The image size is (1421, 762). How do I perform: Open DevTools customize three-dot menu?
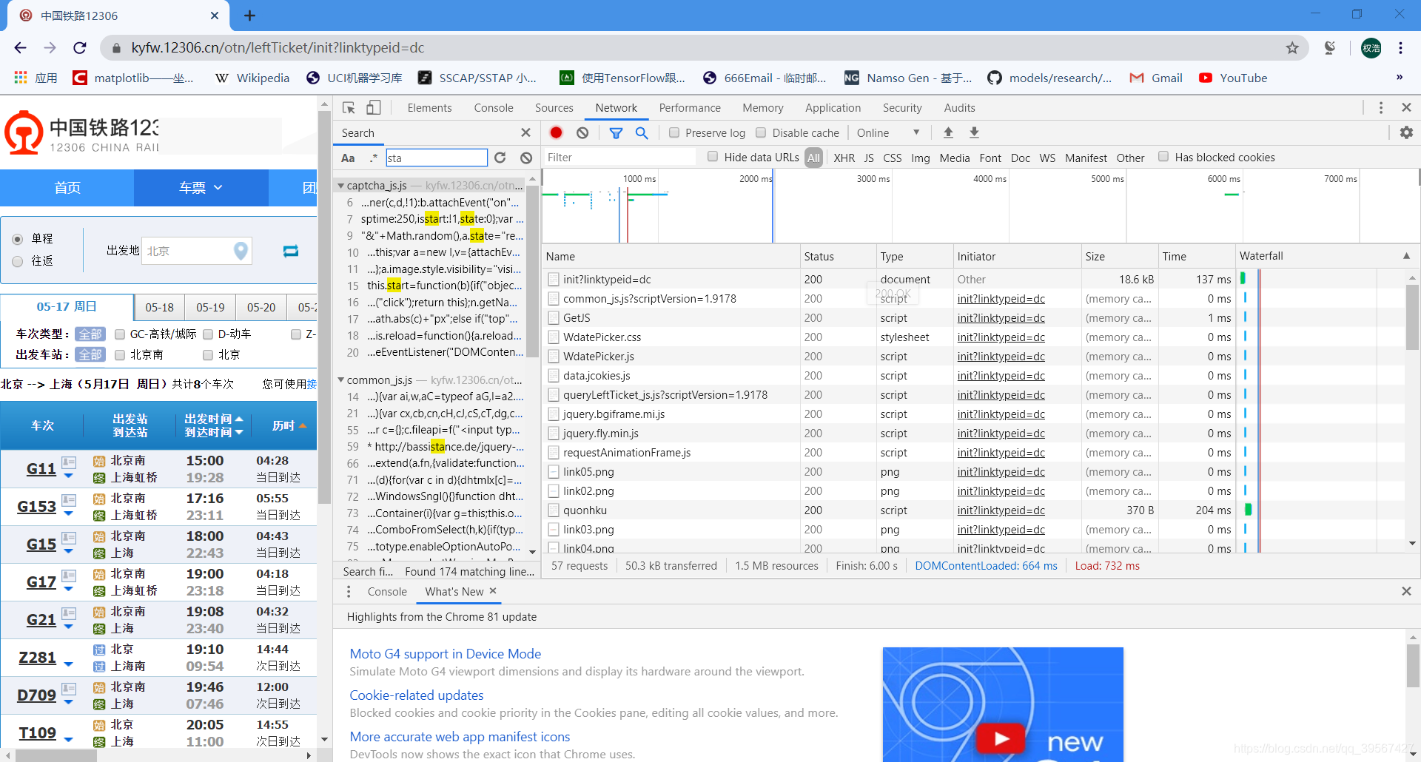[1381, 108]
